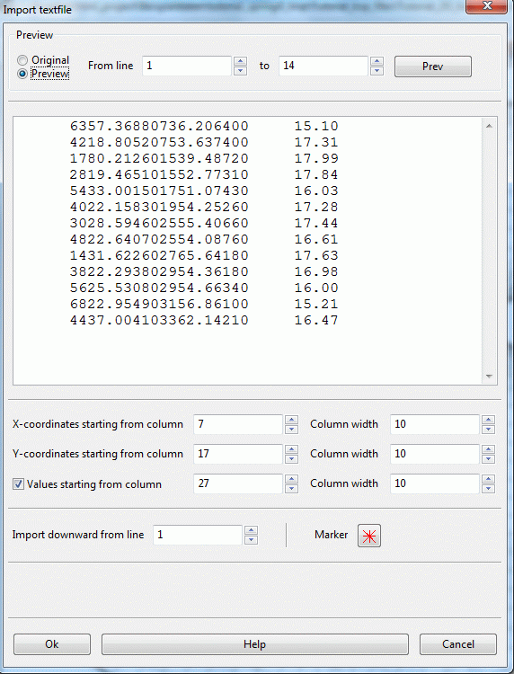Viewport: 514px width, 674px height.
Task: Decrease the 'to' line value with down arrow
Action: click(377, 71)
